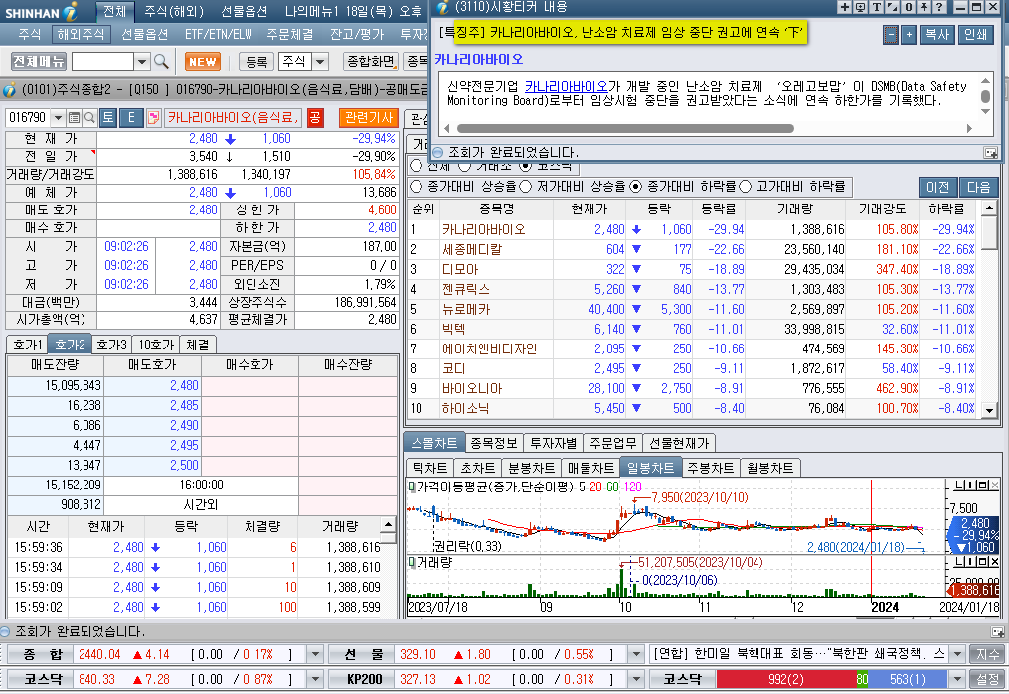Switch to 호가1 tab
The width and height of the screenshot is (1009, 694).
(28, 346)
